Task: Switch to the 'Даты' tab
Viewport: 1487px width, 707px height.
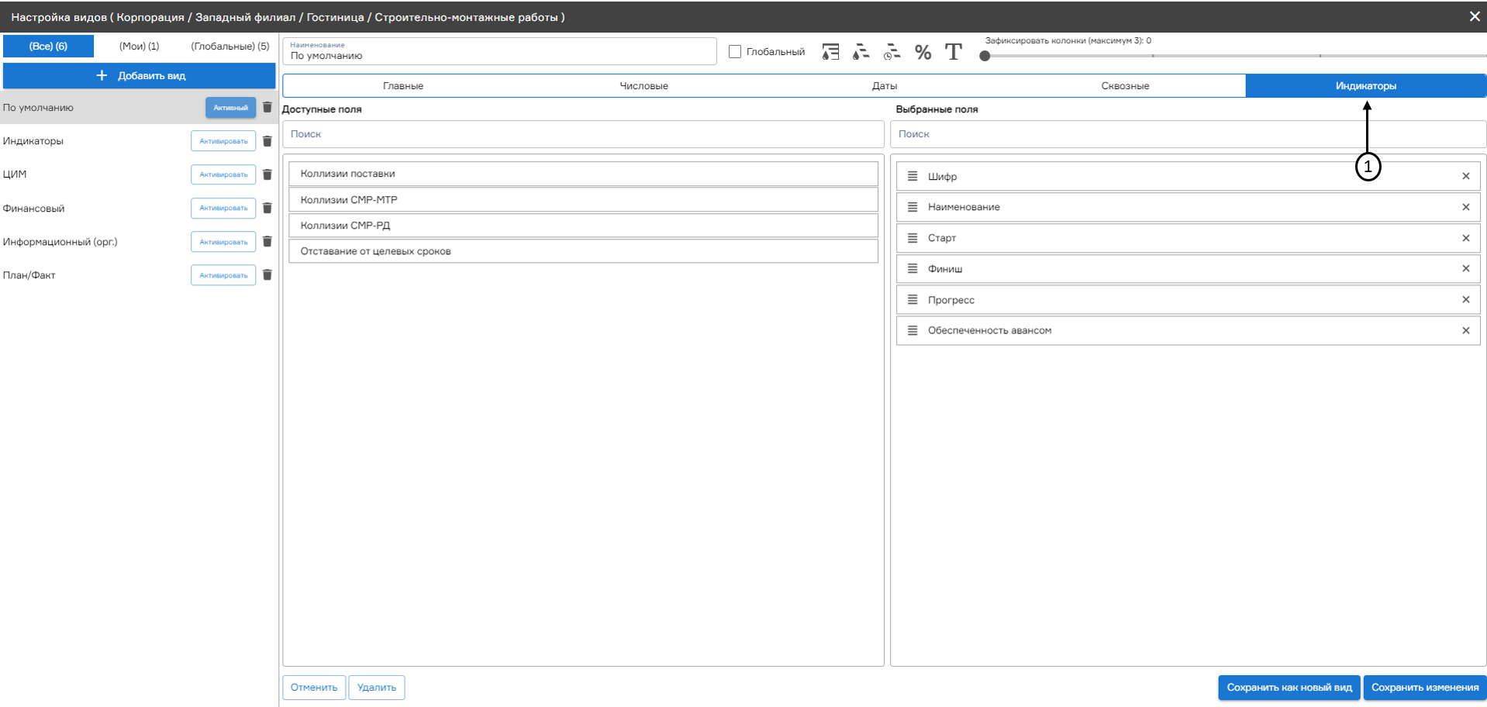Action: point(885,86)
